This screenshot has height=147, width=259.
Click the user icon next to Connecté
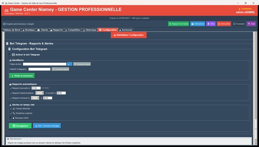click(240, 9)
